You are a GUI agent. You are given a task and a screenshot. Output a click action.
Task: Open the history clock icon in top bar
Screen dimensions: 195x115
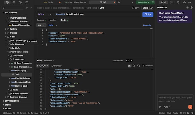pos(20,2)
